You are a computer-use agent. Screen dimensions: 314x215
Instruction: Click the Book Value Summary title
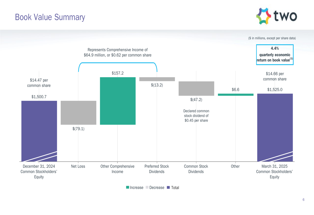point(50,17)
